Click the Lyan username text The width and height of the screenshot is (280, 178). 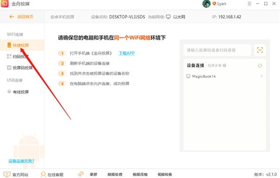[x=222, y=4]
